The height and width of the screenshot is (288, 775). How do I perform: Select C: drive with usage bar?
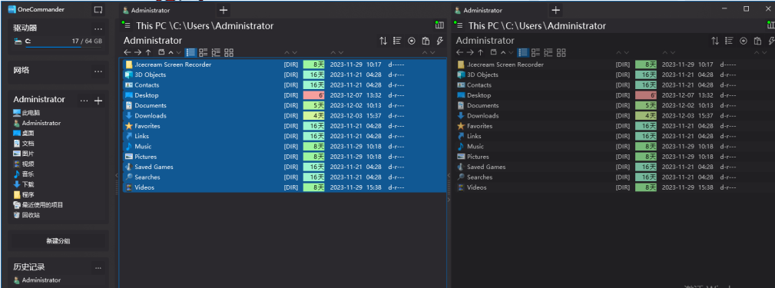[x=58, y=42]
